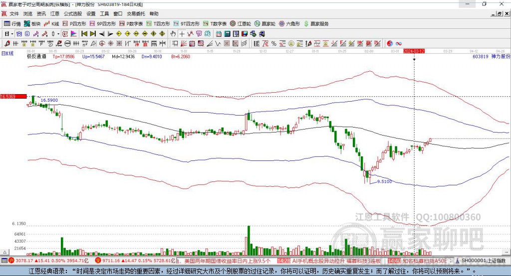Open the 窗口 menu
The image size is (511, 276).
[x=118, y=13]
